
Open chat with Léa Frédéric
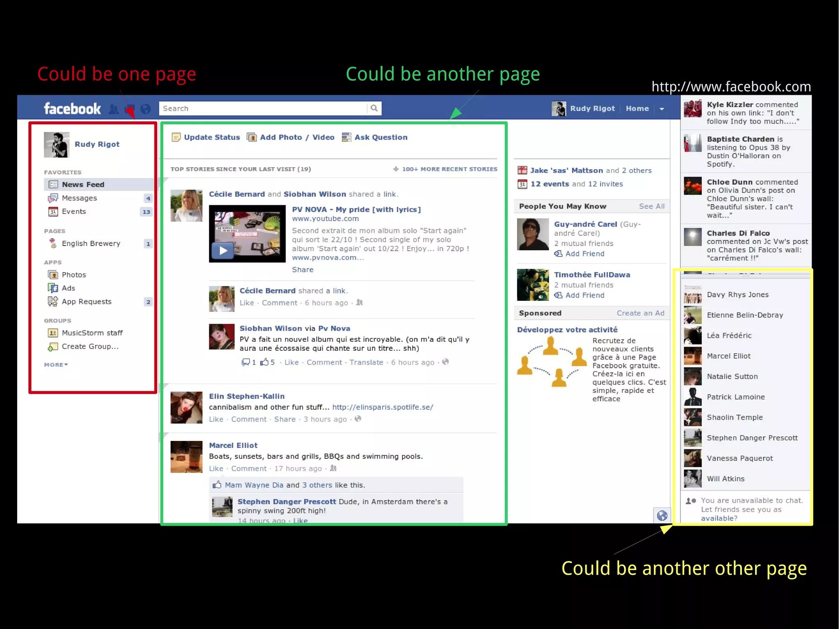pyautogui.click(x=746, y=336)
